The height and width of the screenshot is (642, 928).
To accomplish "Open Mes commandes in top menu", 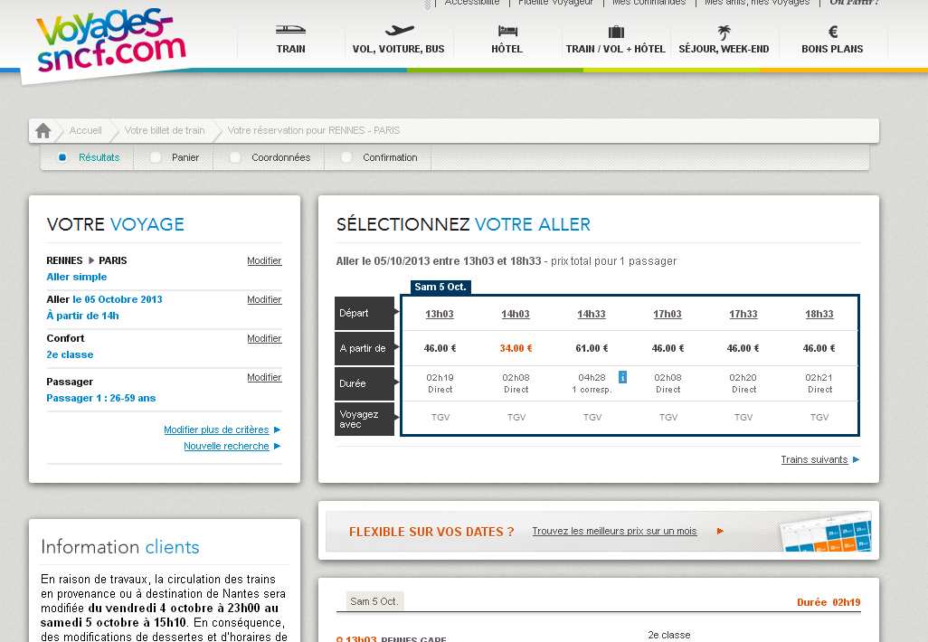I will click(x=649, y=3).
